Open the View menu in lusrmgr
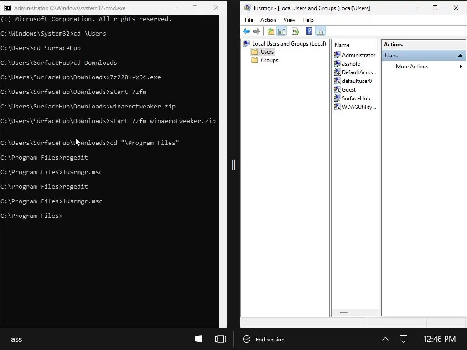Image resolution: width=467 pixels, height=350 pixels. tap(289, 20)
